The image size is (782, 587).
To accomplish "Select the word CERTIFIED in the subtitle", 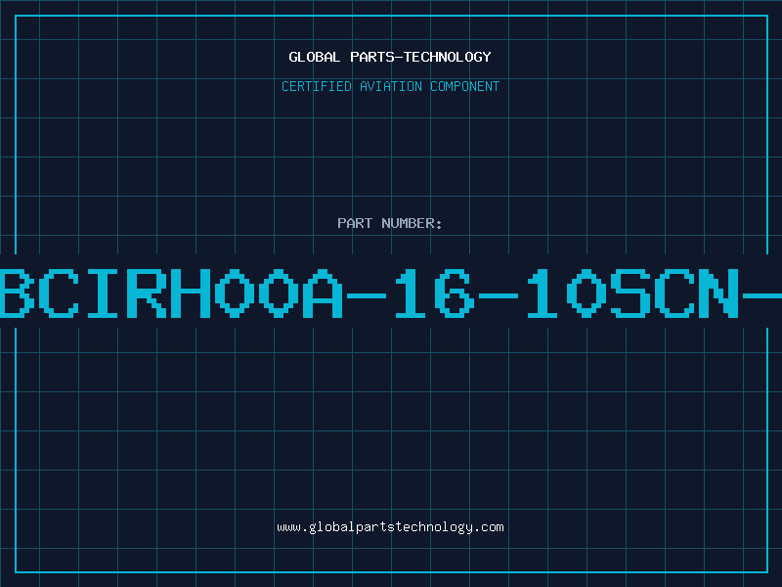I will click(317, 86).
